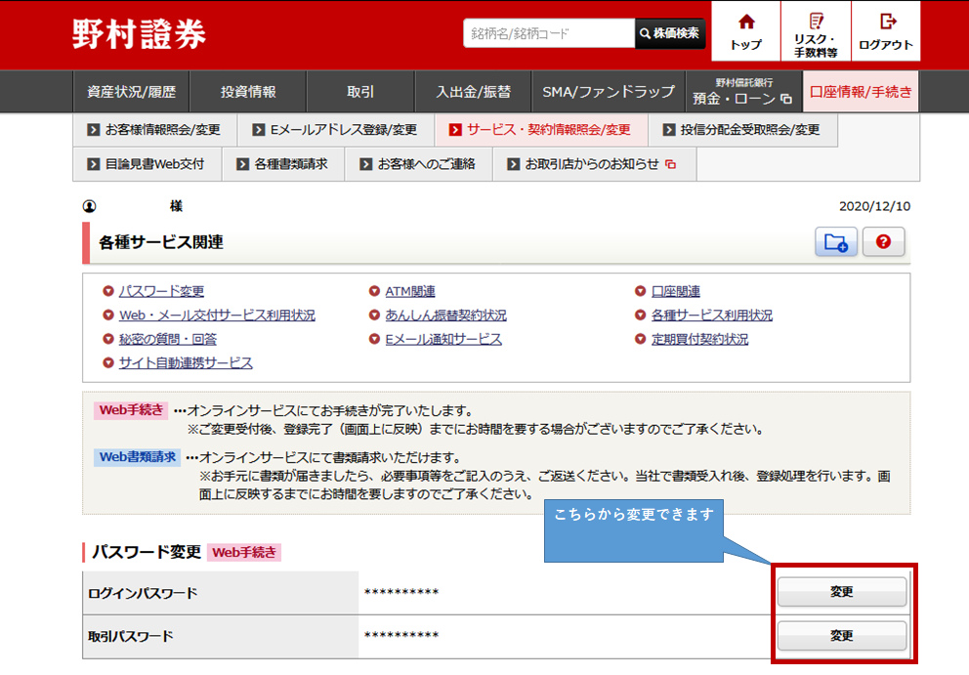Click the Nomura Securities (野村證券) logo

(139, 33)
